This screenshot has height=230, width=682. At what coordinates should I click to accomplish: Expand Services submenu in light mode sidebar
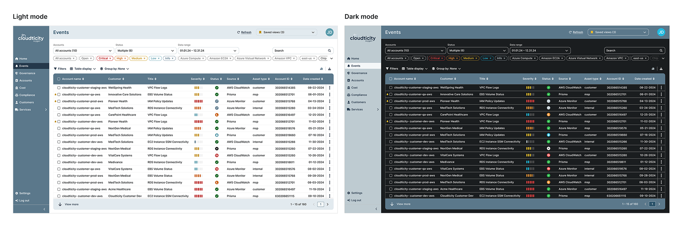[46, 110]
